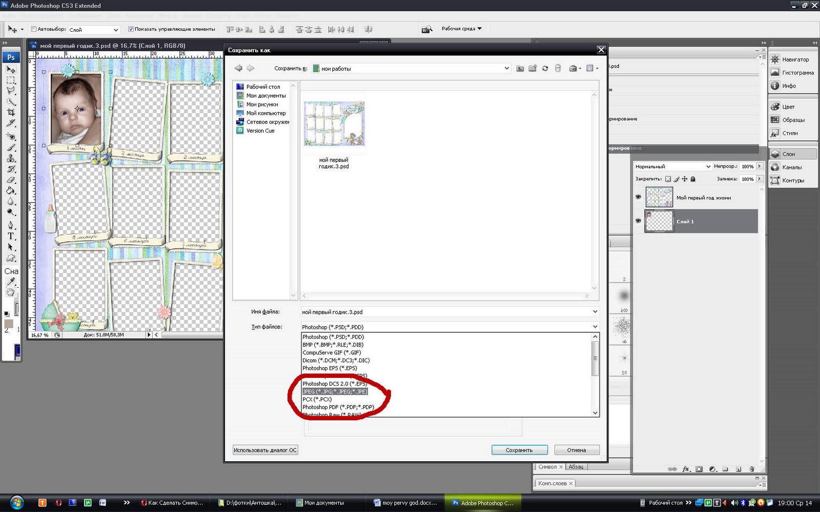
Task: Open Windows Start button
Action: pos(16,503)
